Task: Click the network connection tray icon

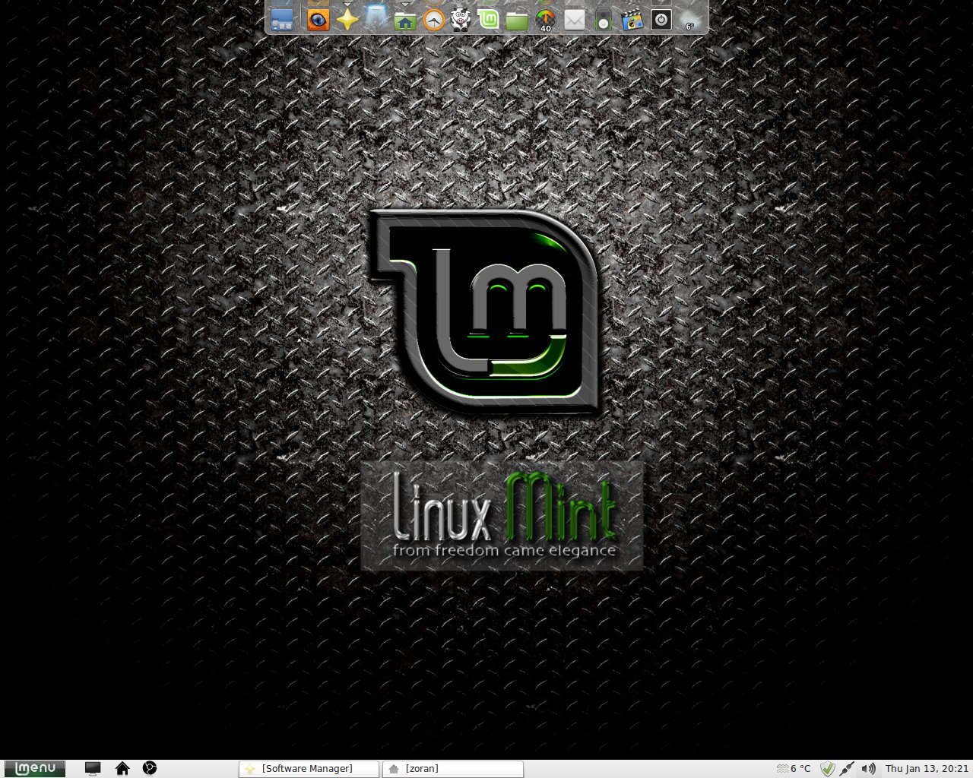Action: [848, 769]
